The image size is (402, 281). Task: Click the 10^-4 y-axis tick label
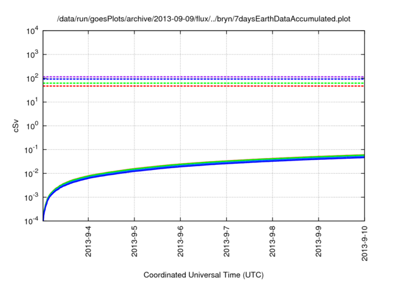[x=32, y=221]
